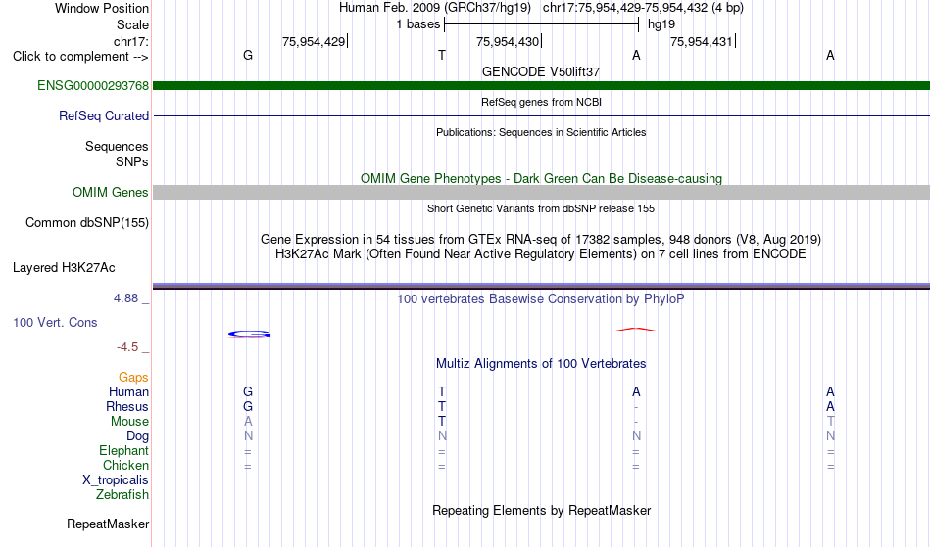
Task: Open '100 vertebrates Basewise Conservation by PhyloP' title
Action: [x=541, y=298]
